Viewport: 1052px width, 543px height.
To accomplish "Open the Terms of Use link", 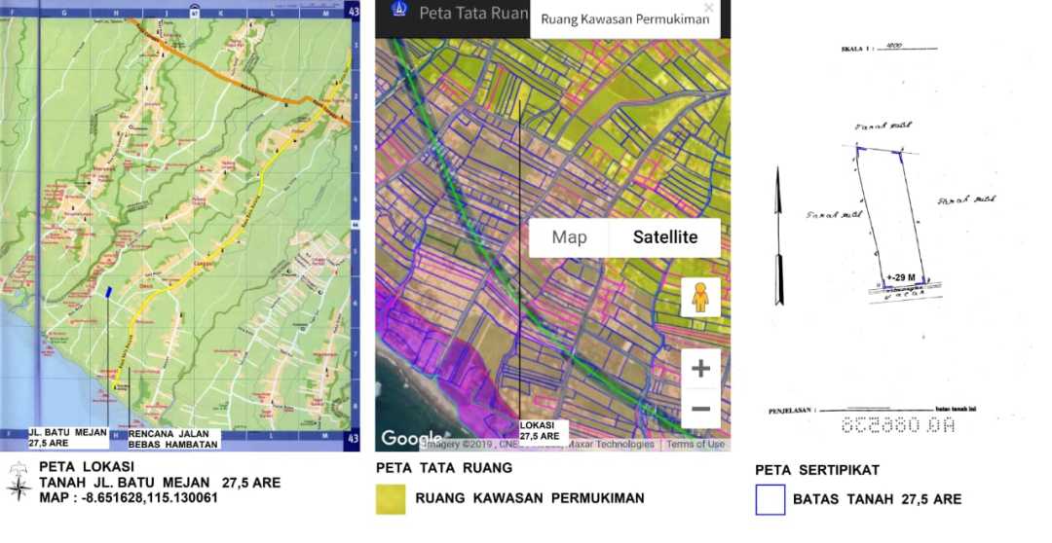I will [695, 444].
